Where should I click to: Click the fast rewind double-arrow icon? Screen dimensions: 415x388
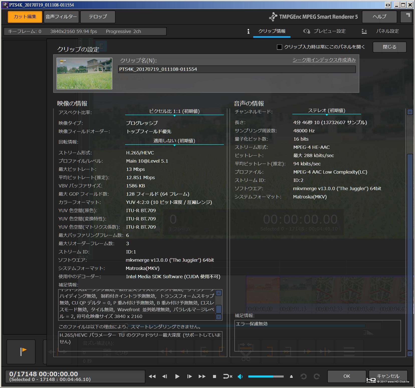pyautogui.click(x=152, y=376)
